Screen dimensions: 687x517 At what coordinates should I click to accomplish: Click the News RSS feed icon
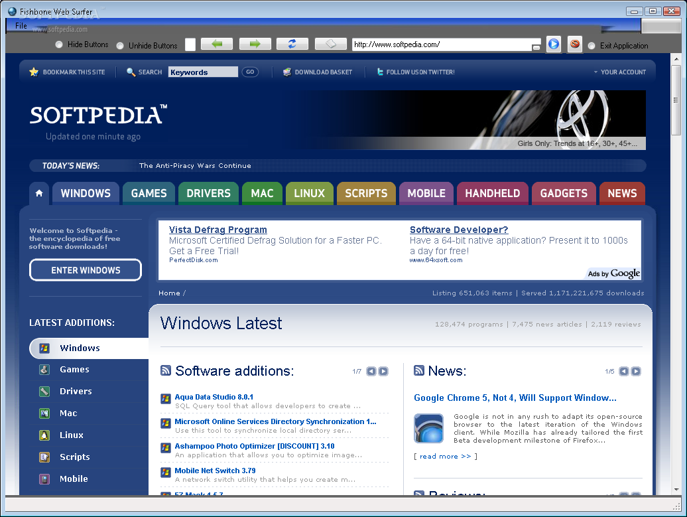click(419, 370)
